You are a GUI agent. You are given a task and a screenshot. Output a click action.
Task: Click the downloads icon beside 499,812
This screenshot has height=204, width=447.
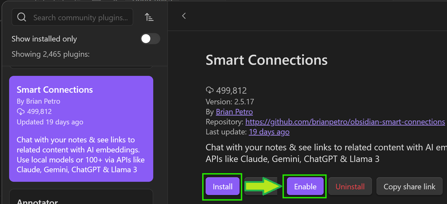point(209,90)
